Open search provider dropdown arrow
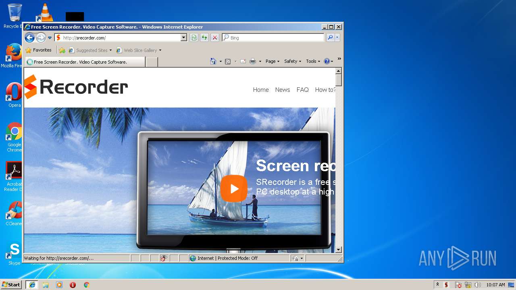516x290 pixels. click(x=337, y=37)
